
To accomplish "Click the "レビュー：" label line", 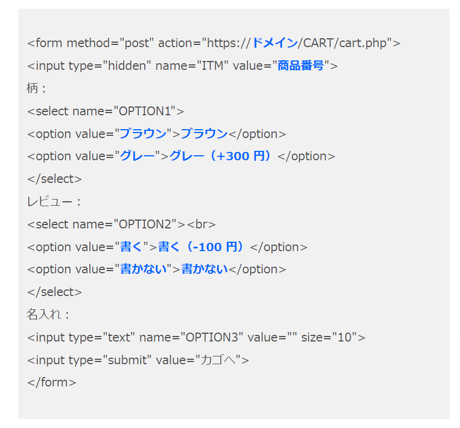I will pyautogui.click(x=54, y=201).
